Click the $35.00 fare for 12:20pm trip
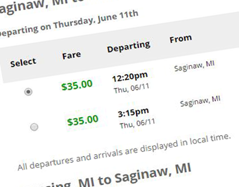Screen dimensions: 239x187 coord(77,85)
